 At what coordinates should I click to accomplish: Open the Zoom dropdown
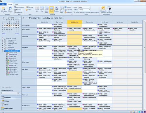point(90,7)
